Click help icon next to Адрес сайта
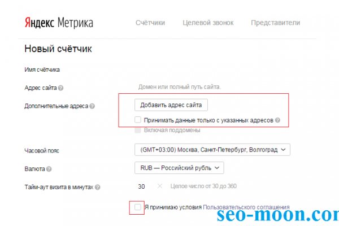Image resolution: width=339 pixels, height=226 pixels. [x=60, y=88]
